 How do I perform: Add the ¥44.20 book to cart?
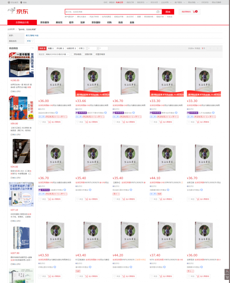pos(129,276)
